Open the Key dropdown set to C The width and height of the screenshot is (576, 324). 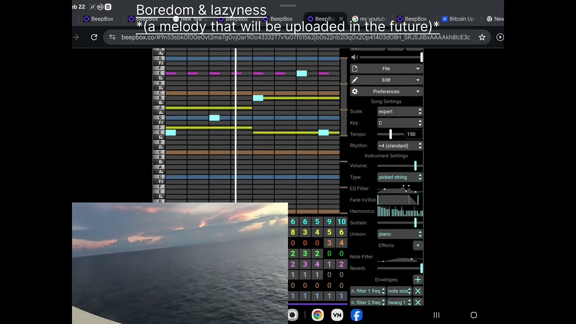click(x=400, y=123)
